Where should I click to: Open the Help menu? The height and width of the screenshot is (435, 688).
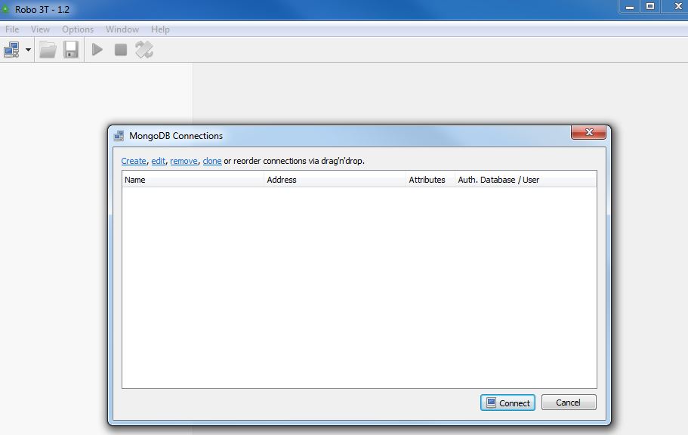pyautogui.click(x=160, y=29)
